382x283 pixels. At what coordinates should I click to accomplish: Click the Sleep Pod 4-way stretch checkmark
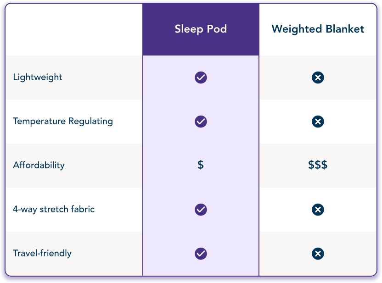pyautogui.click(x=201, y=210)
